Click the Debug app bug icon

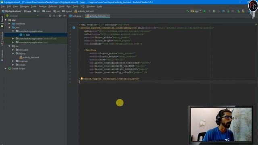pyautogui.click(x=214, y=11)
